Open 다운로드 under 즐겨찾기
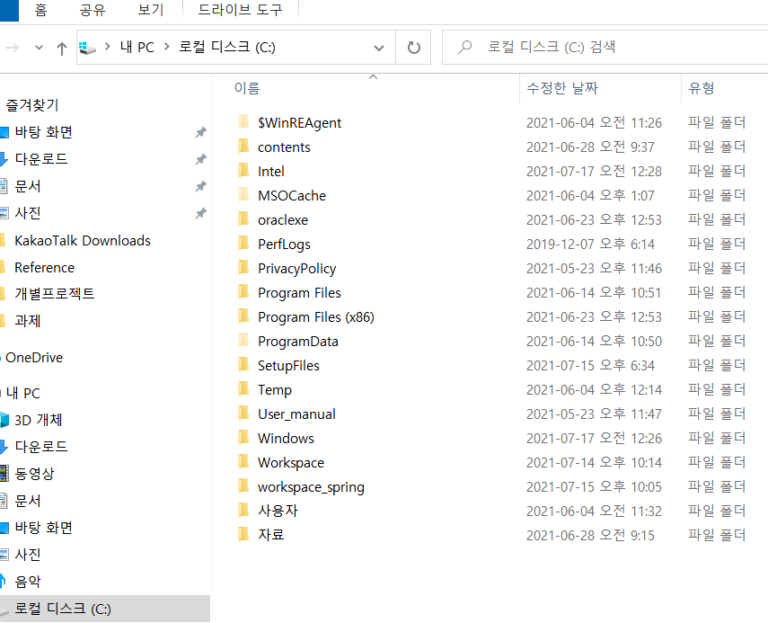Screen dimensions: 768x623 41,159
